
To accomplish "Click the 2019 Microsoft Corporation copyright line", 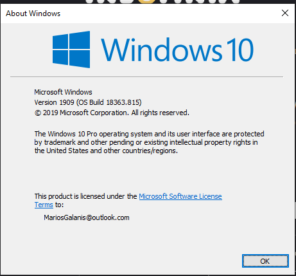I will (112, 113).
